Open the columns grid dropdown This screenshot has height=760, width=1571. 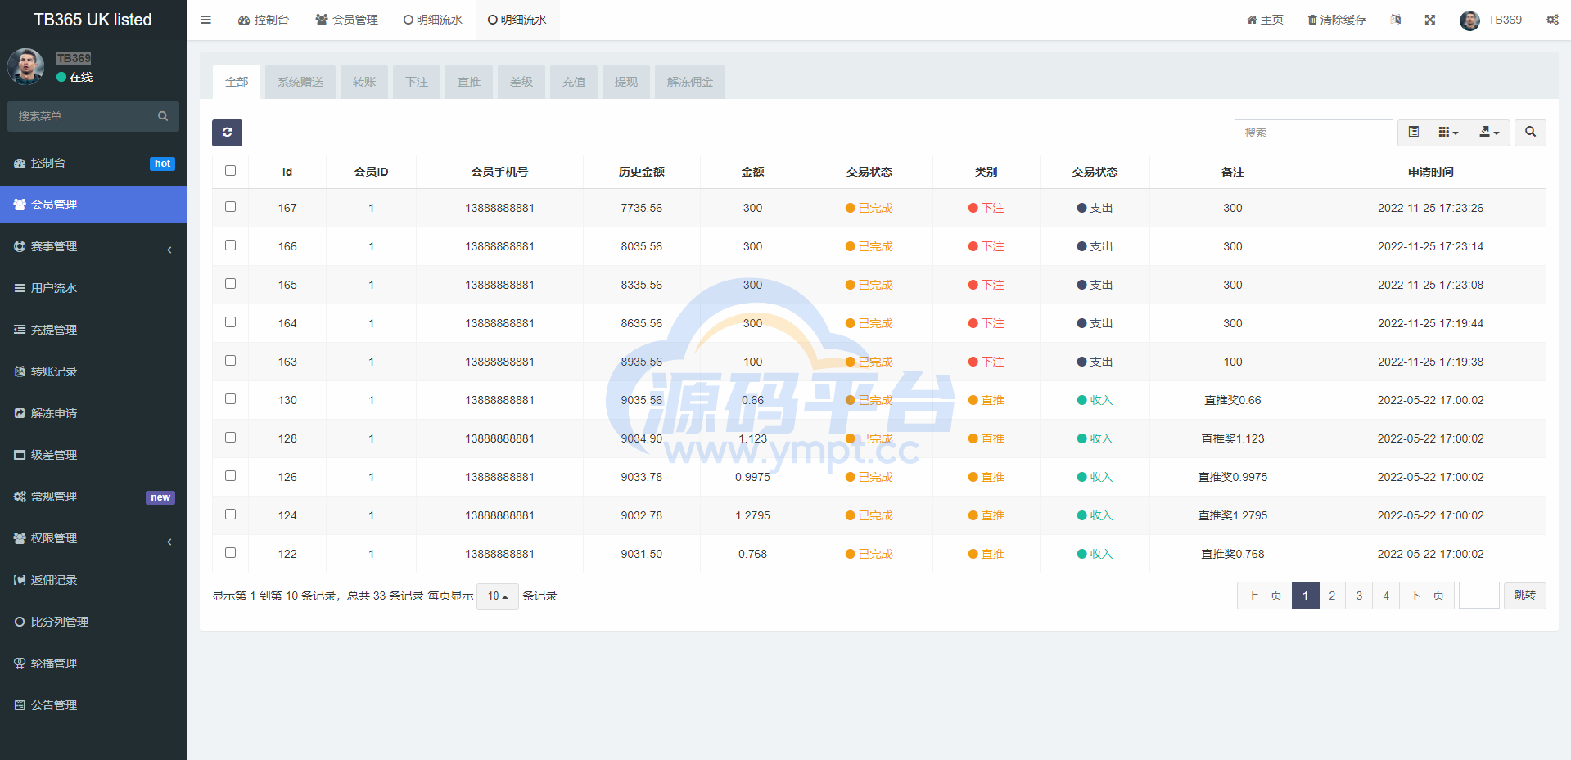tap(1448, 133)
